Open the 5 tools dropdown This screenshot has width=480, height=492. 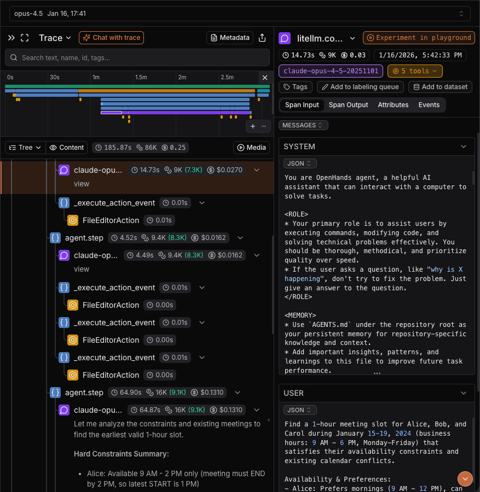point(415,71)
